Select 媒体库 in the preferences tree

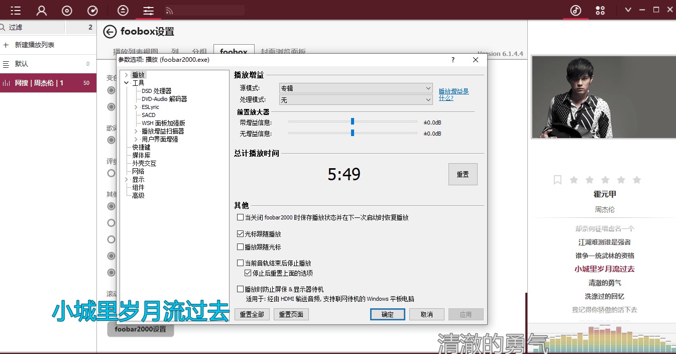pyautogui.click(x=141, y=155)
